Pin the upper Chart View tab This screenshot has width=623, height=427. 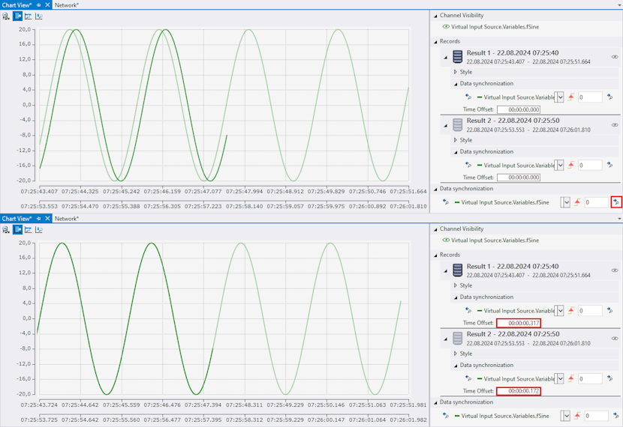coord(38,5)
